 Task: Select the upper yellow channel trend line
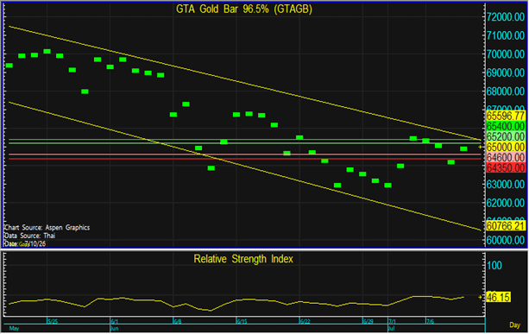[x=244, y=83]
